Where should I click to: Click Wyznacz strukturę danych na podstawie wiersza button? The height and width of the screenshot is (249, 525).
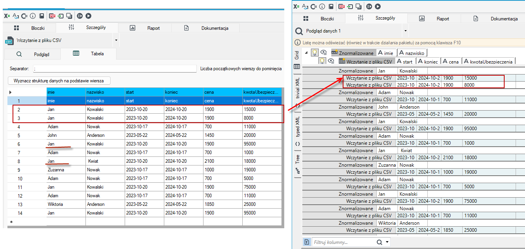(x=59, y=81)
